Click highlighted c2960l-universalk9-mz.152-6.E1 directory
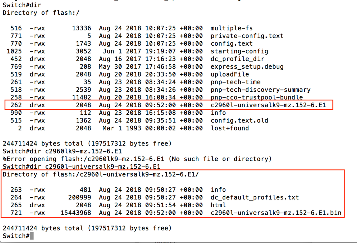The width and height of the screenshot is (357, 243). pyautogui.click(x=268, y=105)
